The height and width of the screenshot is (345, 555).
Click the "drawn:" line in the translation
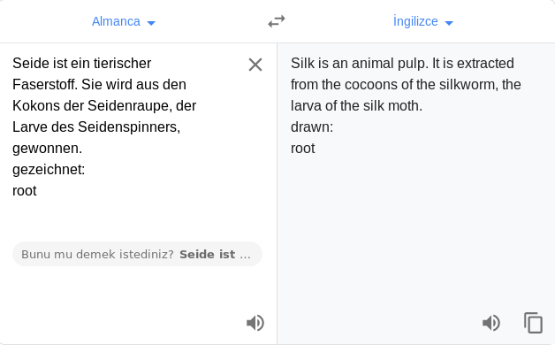pos(312,127)
